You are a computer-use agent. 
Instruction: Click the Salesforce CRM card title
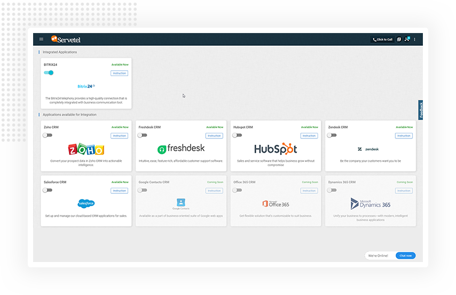point(55,182)
